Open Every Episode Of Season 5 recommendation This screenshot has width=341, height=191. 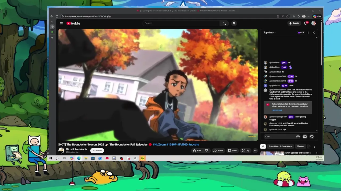[x=298, y=153]
